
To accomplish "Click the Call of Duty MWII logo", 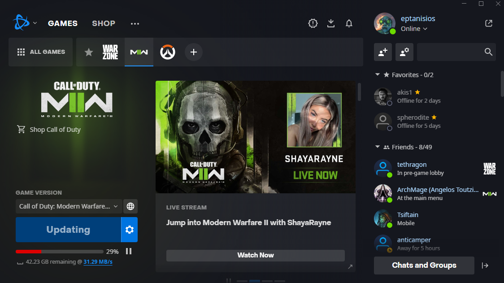I will tap(77, 99).
